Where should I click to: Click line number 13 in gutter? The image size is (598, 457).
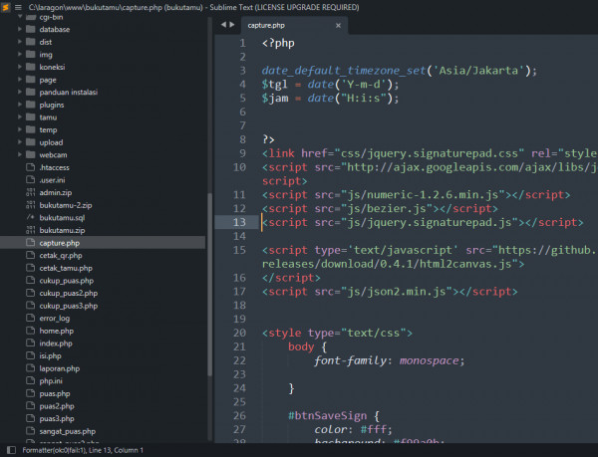click(x=239, y=222)
